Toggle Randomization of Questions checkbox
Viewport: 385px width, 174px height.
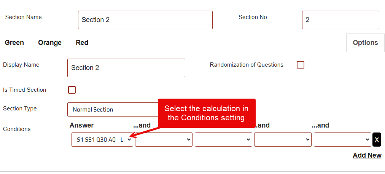point(301,65)
